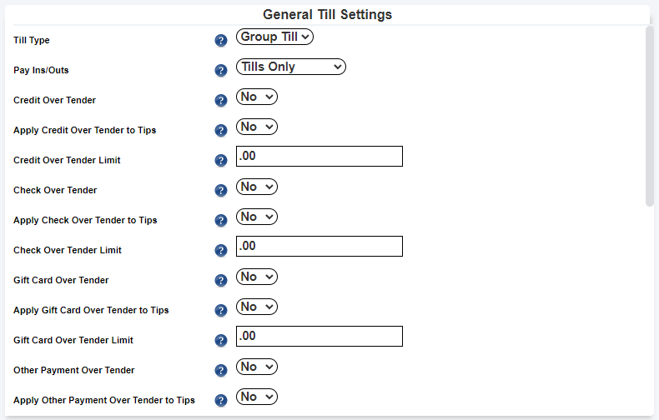Open help for Apply Check Over Tender to Tips
Image resolution: width=659 pixels, height=420 pixels.
coord(221,221)
